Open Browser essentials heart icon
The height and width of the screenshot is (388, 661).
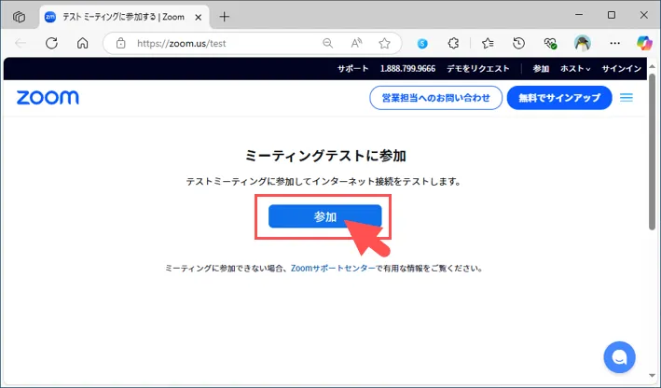(x=550, y=43)
